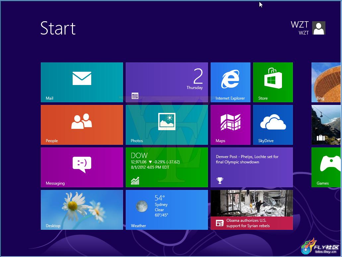Click the '12,971.06' DOW value
The image size is (342, 257).
click(139, 162)
